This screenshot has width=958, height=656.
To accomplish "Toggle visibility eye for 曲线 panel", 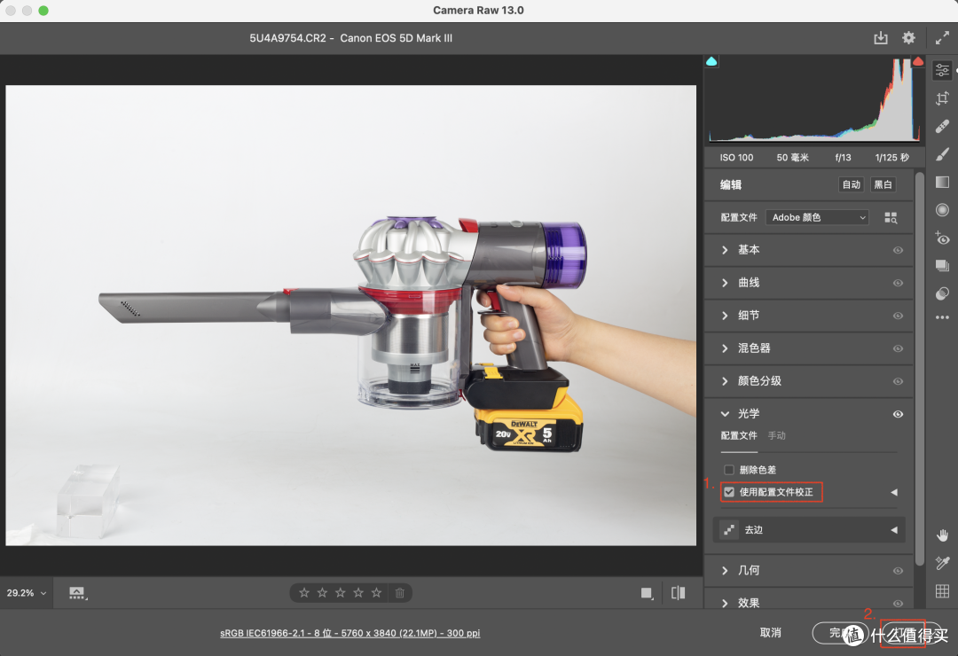I will click(898, 283).
